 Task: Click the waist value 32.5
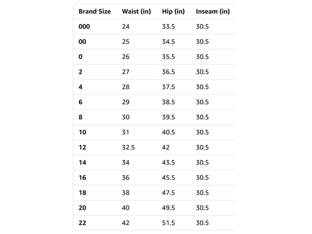tap(128, 148)
